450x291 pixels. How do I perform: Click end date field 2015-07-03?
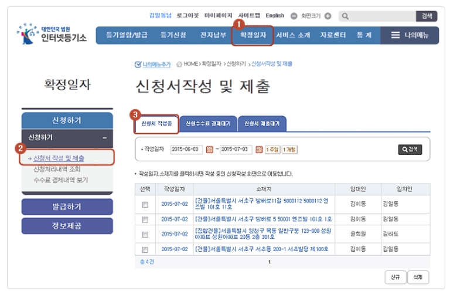pos(236,150)
